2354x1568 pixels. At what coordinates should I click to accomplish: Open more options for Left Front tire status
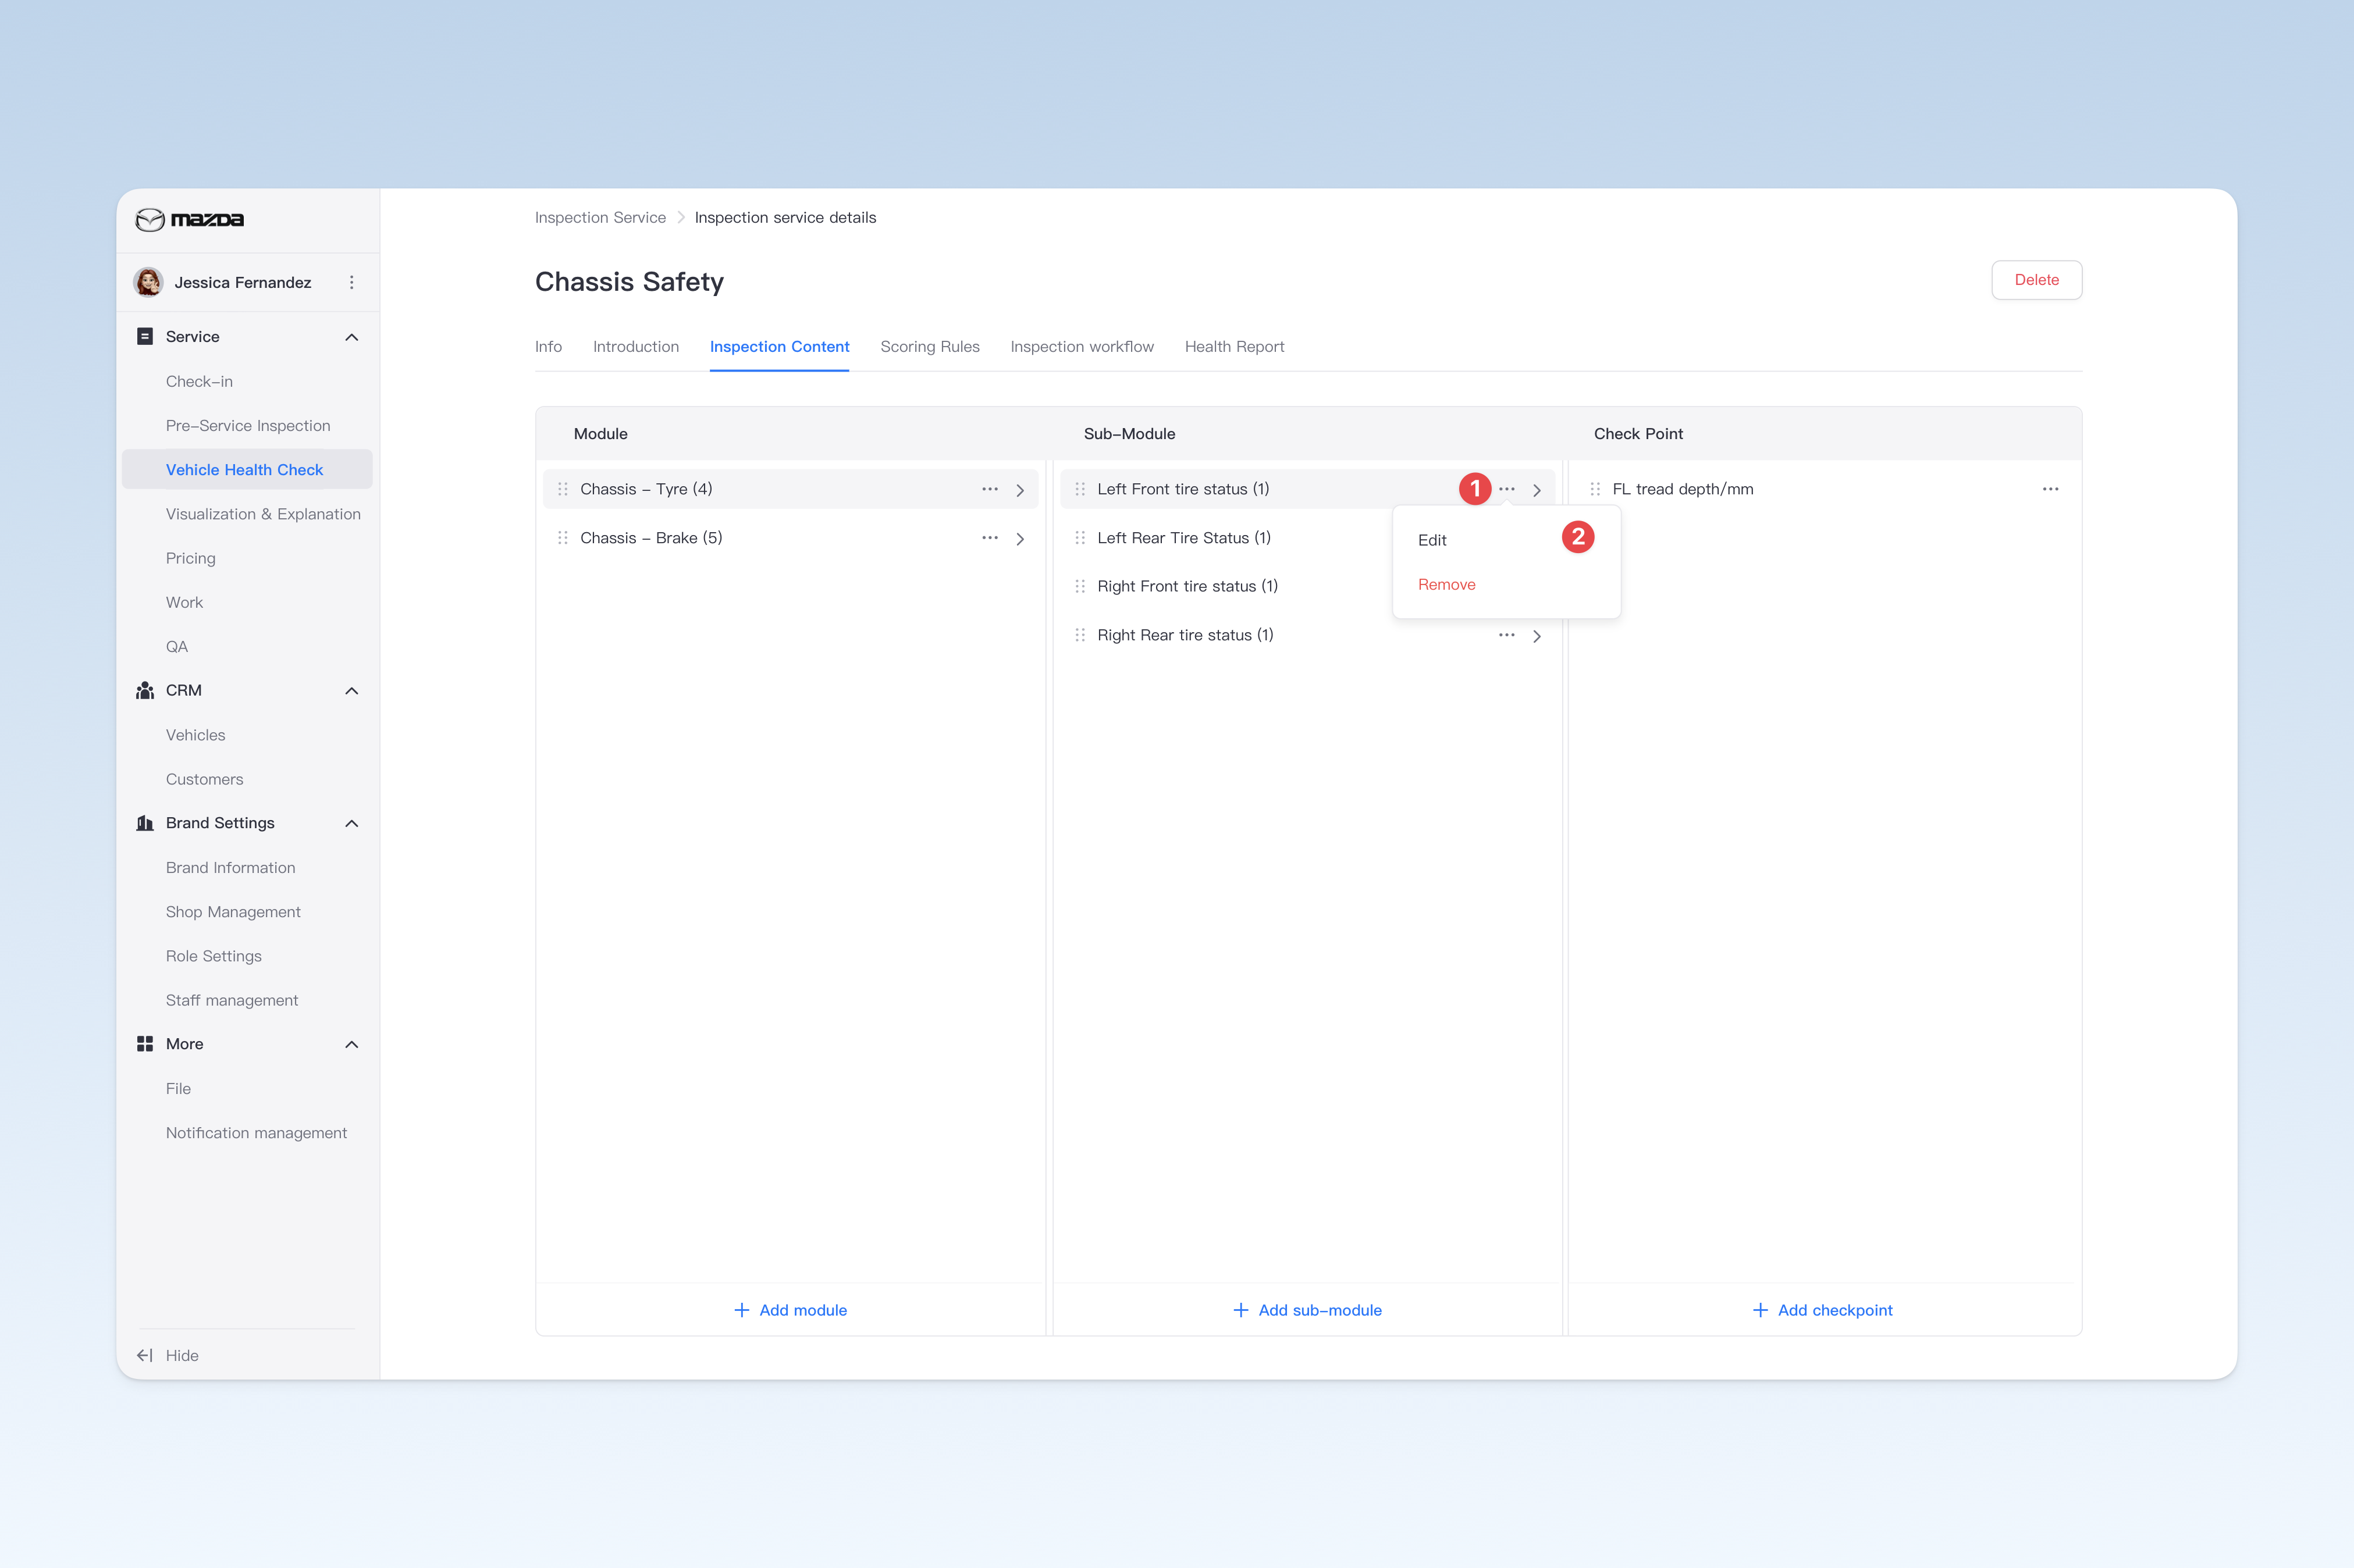pos(1507,489)
